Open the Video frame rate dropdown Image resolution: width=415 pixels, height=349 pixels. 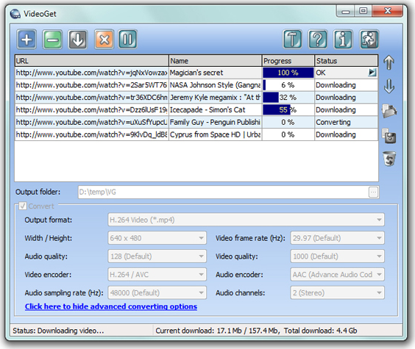pos(337,238)
